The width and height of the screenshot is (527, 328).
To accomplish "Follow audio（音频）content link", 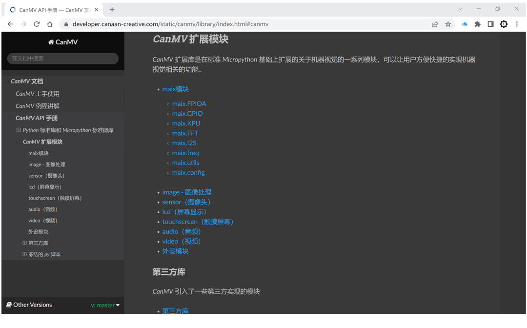I will (182, 231).
